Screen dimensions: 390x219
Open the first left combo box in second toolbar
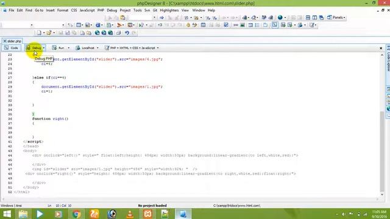17,25
